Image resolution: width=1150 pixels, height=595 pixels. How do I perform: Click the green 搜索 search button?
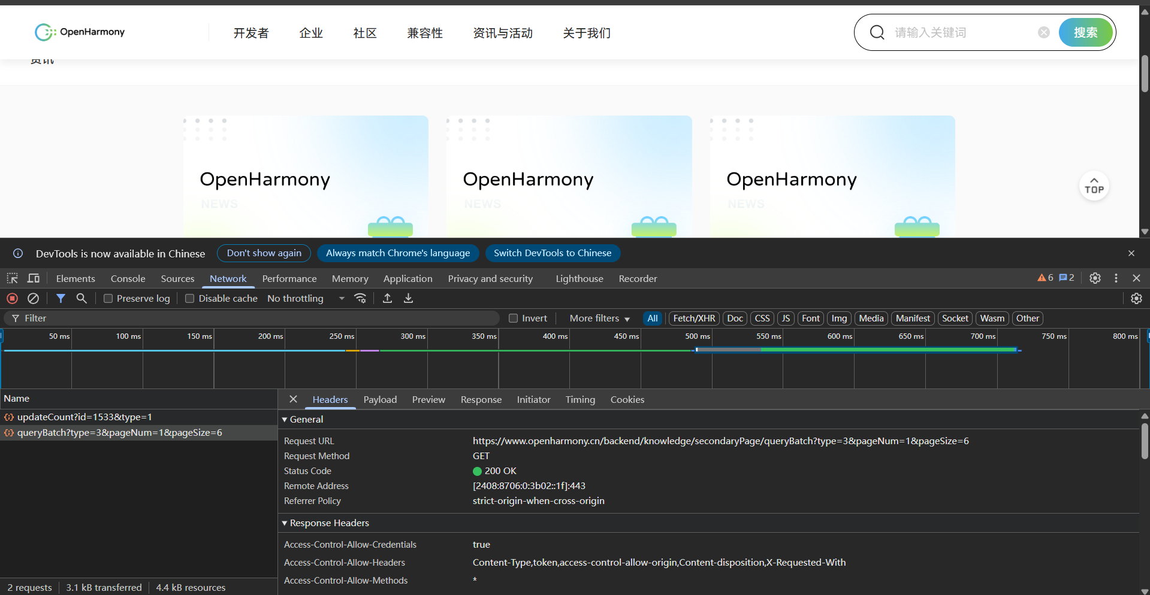coord(1085,32)
